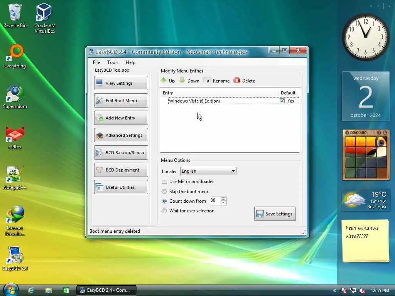Click the weather gadget for New York
This screenshot has height=296, width=395.
coord(366,200)
